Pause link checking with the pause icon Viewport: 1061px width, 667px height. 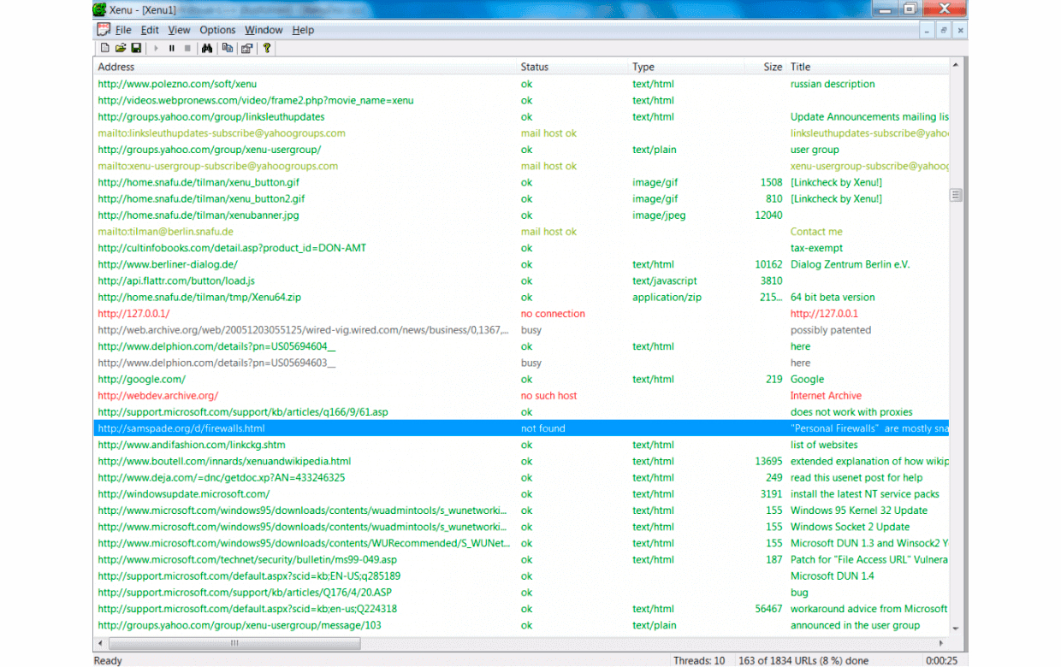[x=172, y=49]
